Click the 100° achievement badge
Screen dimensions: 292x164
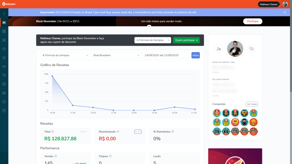(254, 132)
